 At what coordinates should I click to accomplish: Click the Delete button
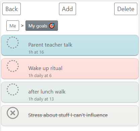126,9
